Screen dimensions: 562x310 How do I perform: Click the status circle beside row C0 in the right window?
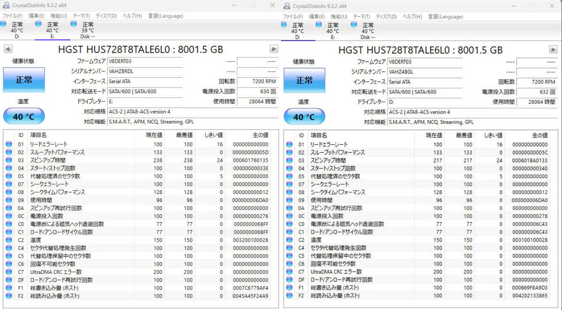289,224
